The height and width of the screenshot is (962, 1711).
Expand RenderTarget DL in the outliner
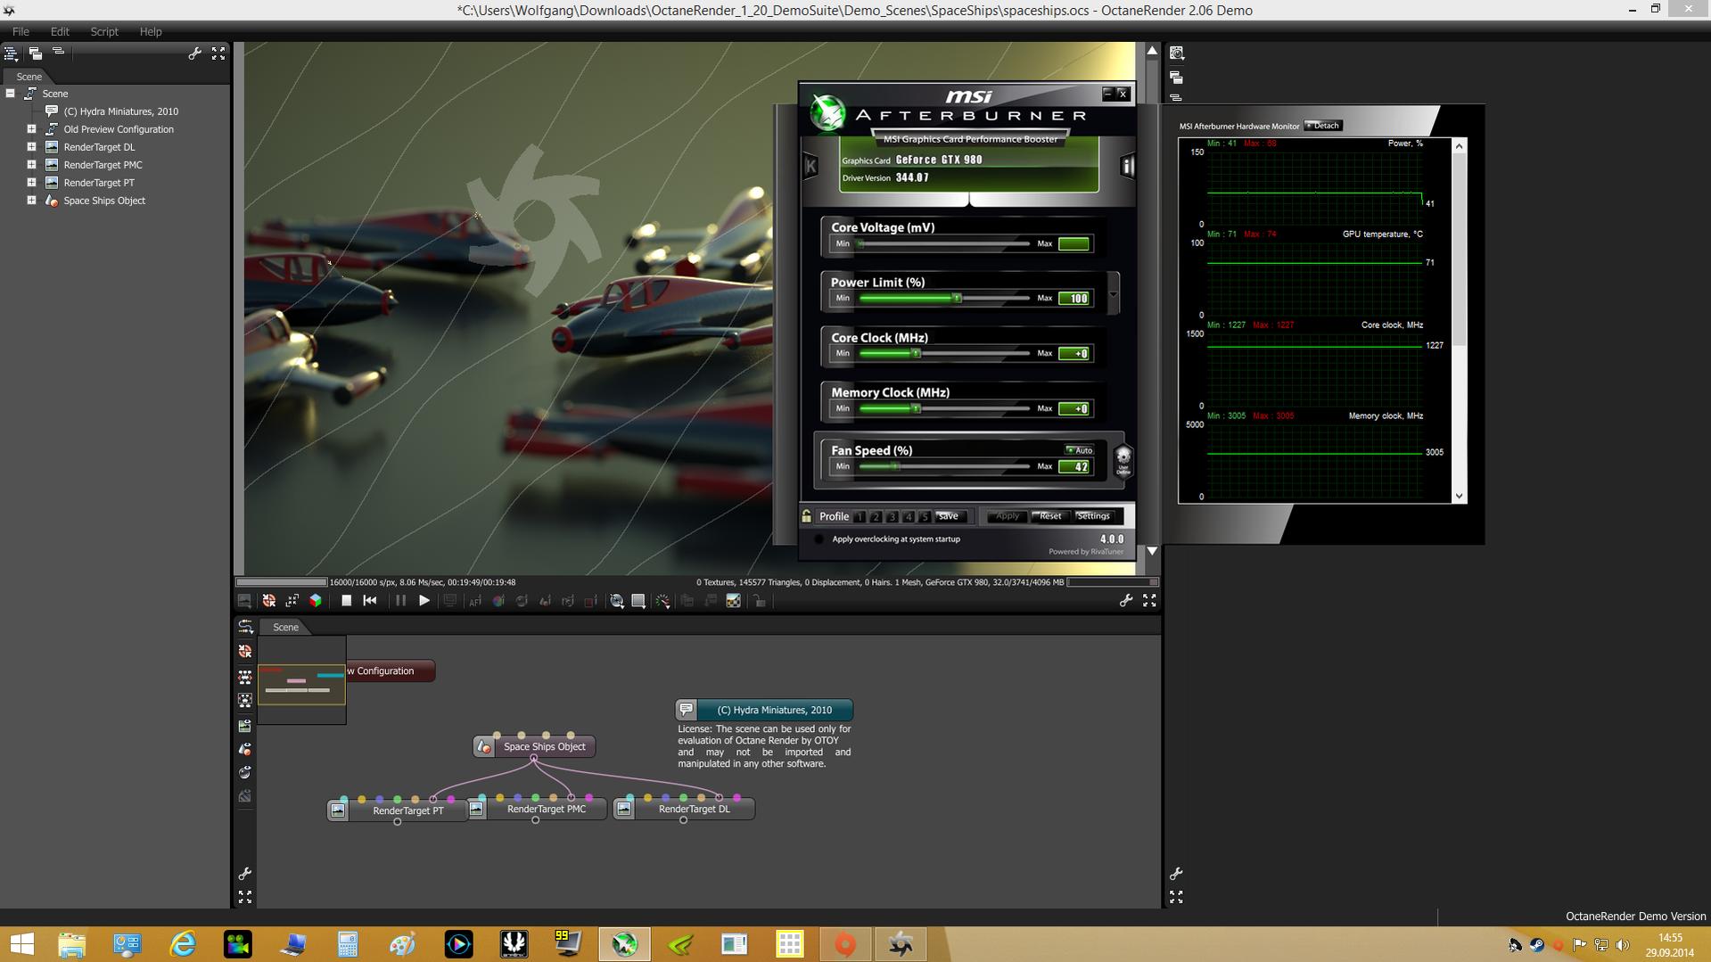click(31, 147)
